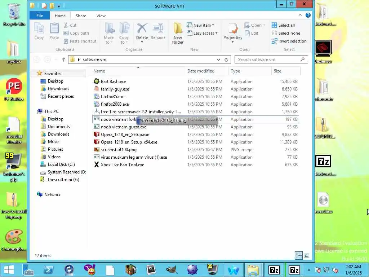The height and width of the screenshot is (277, 369).
Task: Click the Select all button
Action: tap(283, 25)
